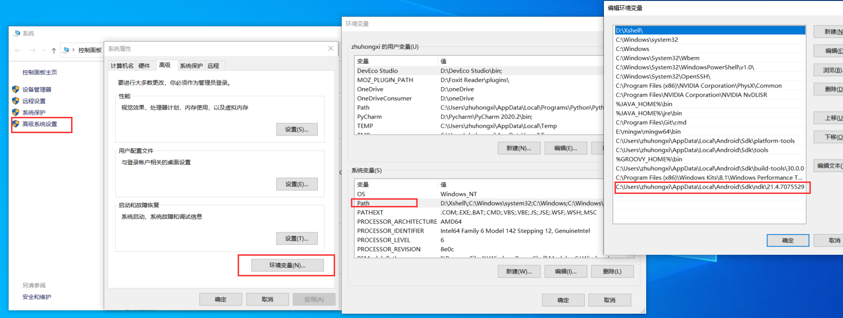Click the up arrow in the 系统 window
This screenshot has height=318, width=843.
[54, 50]
